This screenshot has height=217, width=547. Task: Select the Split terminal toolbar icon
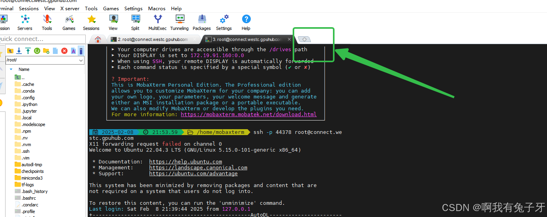[x=135, y=22]
